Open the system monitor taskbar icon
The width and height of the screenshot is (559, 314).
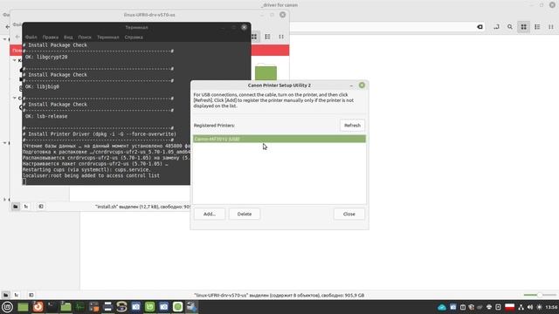coord(79,307)
